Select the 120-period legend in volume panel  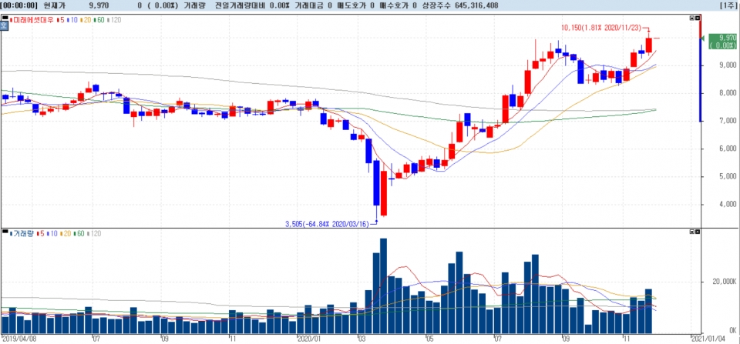coord(94,233)
